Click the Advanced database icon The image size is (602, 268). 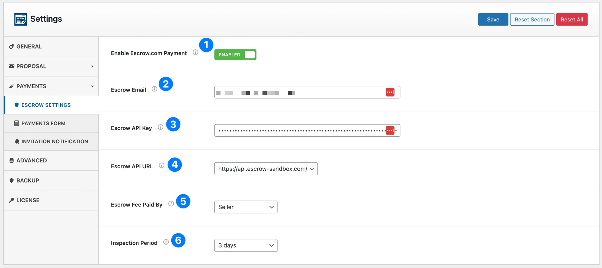(x=11, y=160)
